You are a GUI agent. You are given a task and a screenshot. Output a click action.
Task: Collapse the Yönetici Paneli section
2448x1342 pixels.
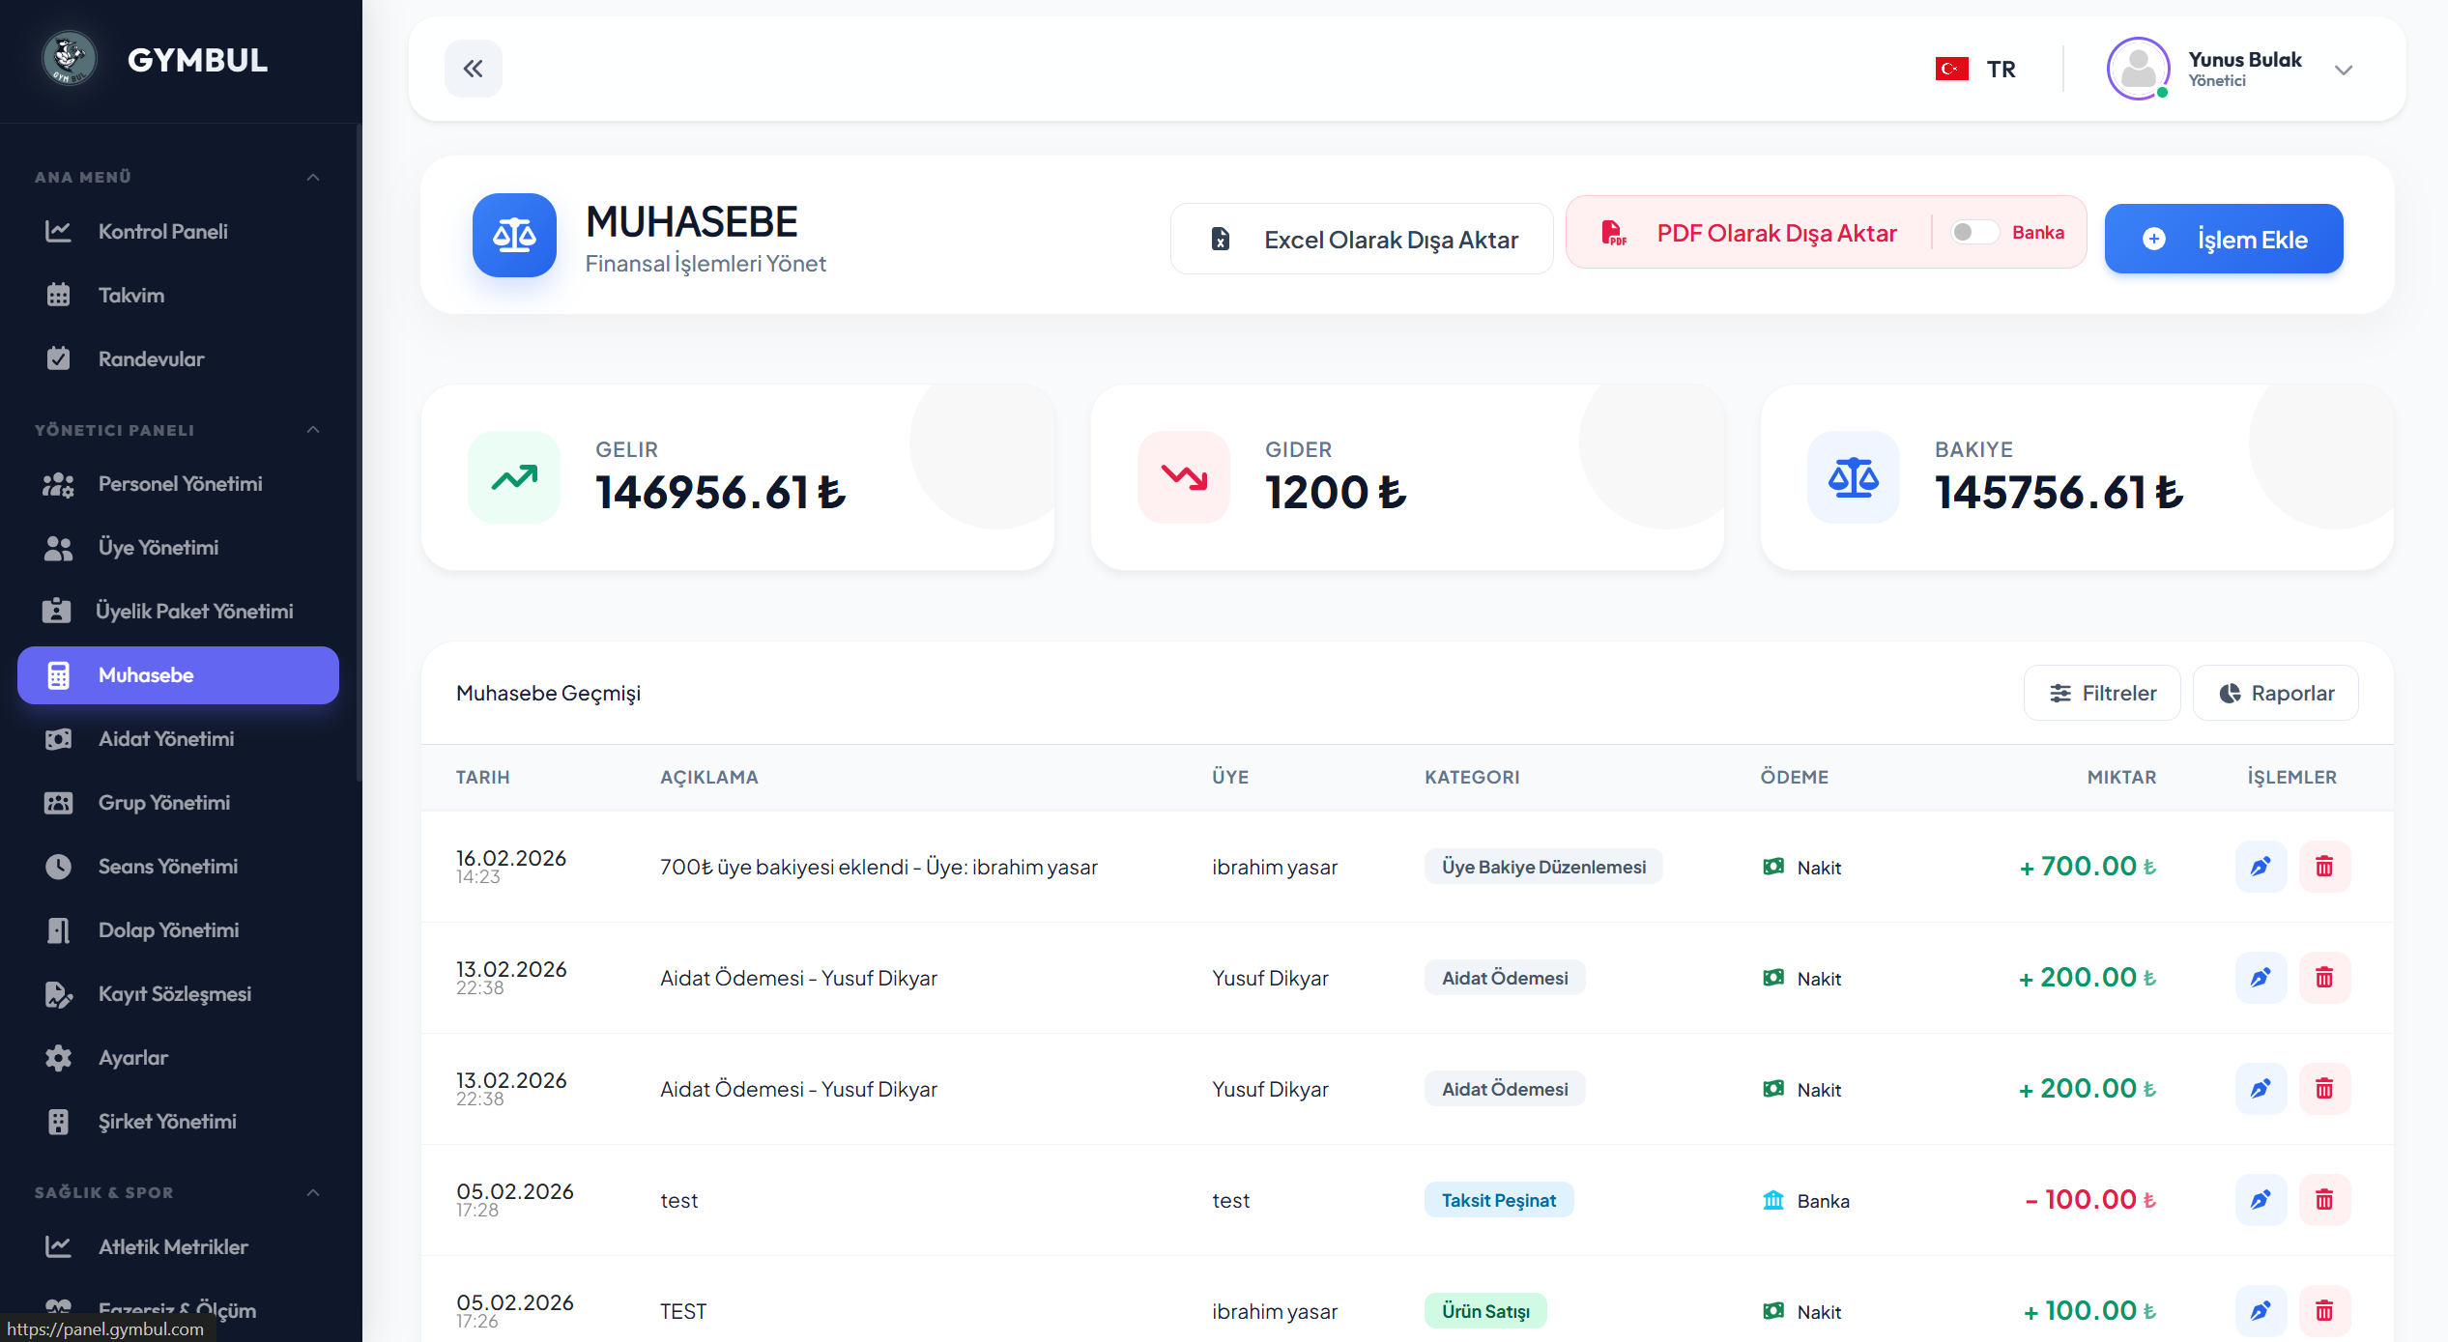coord(313,430)
